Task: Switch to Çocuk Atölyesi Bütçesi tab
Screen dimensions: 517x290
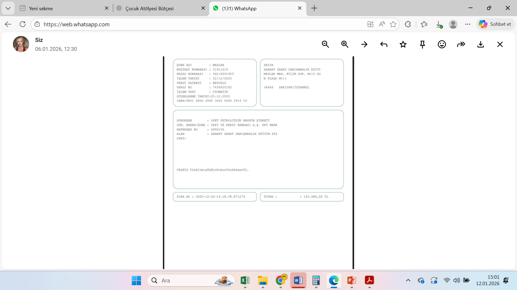Action: click(x=161, y=8)
